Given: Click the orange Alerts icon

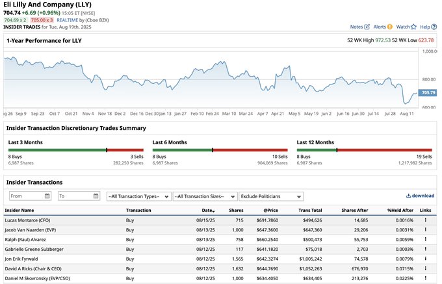Looking at the screenshot, I should (390, 27).
